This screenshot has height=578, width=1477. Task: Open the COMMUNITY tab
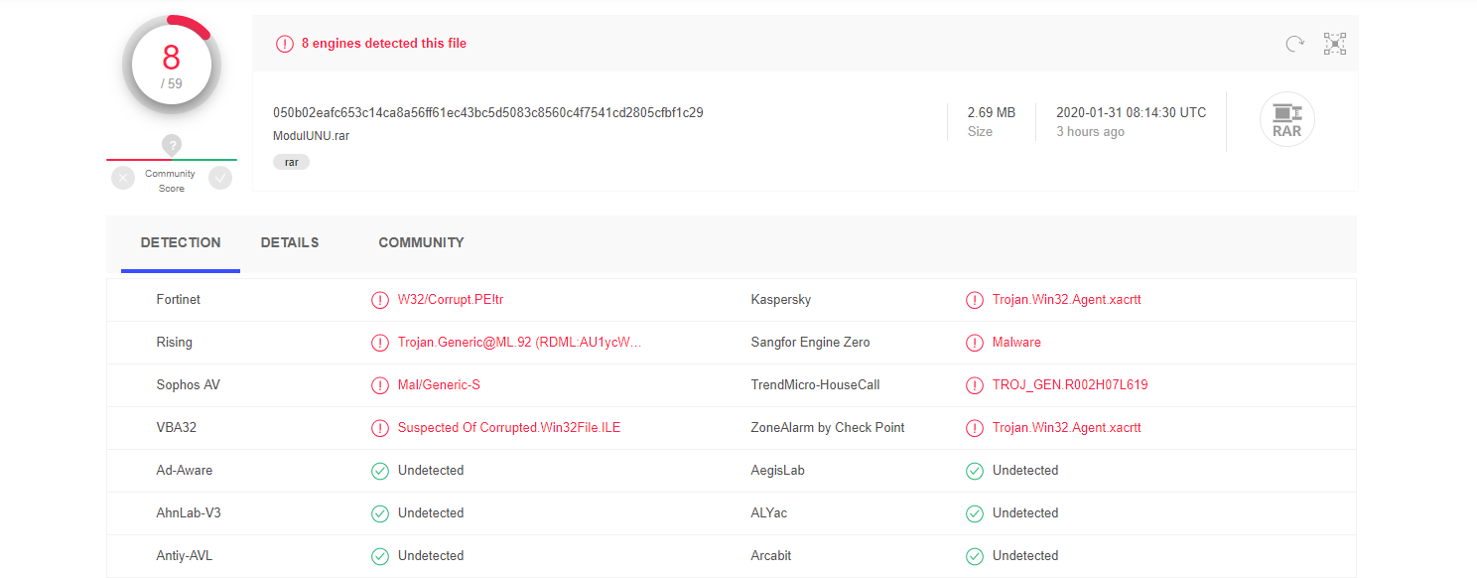[x=421, y=242]
